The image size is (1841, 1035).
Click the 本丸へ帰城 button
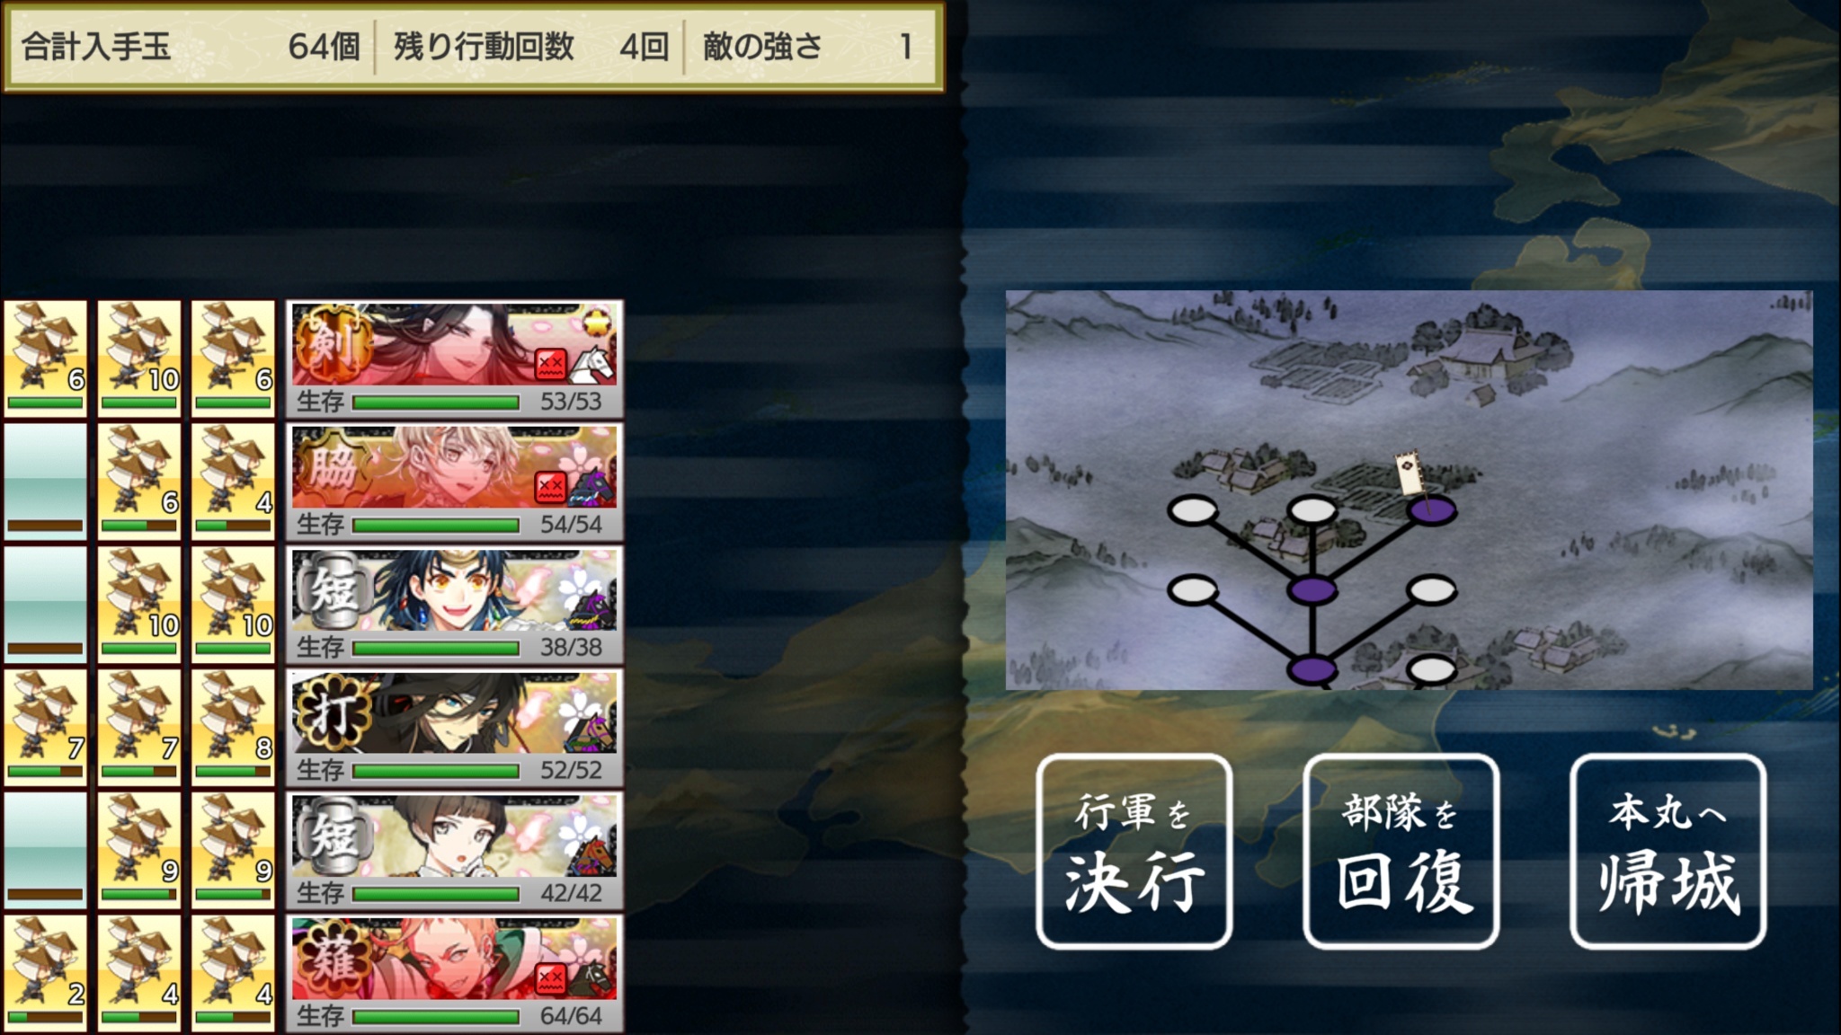click(x=1668, y=851)
